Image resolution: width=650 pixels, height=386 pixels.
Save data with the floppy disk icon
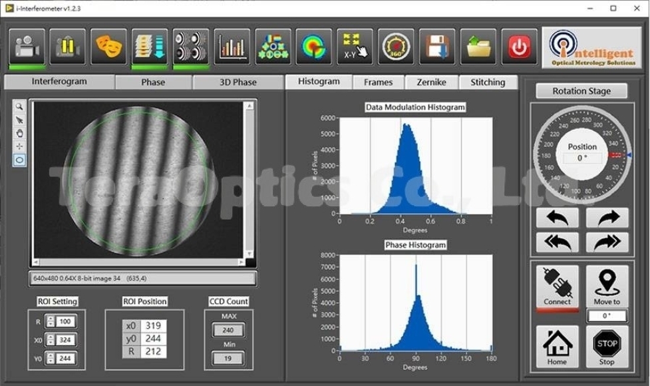click(x=437, y=47)
